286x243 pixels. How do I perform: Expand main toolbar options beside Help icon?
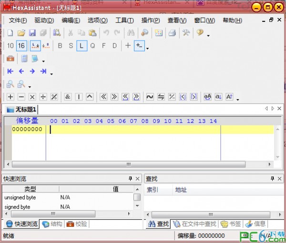[x=208, y=36]
